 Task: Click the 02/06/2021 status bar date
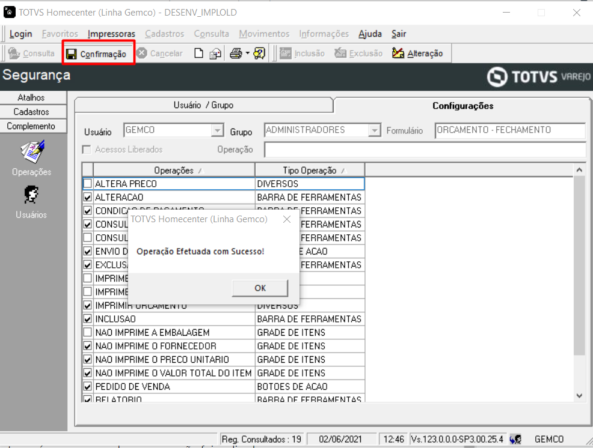tap(340, 440)
